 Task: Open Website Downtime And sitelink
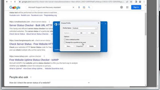[54, 68]
